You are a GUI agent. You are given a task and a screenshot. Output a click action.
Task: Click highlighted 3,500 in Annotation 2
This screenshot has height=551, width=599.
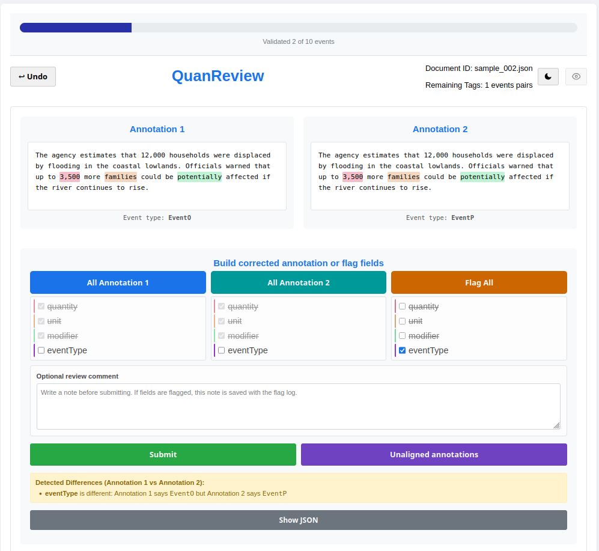click(353, 177)
